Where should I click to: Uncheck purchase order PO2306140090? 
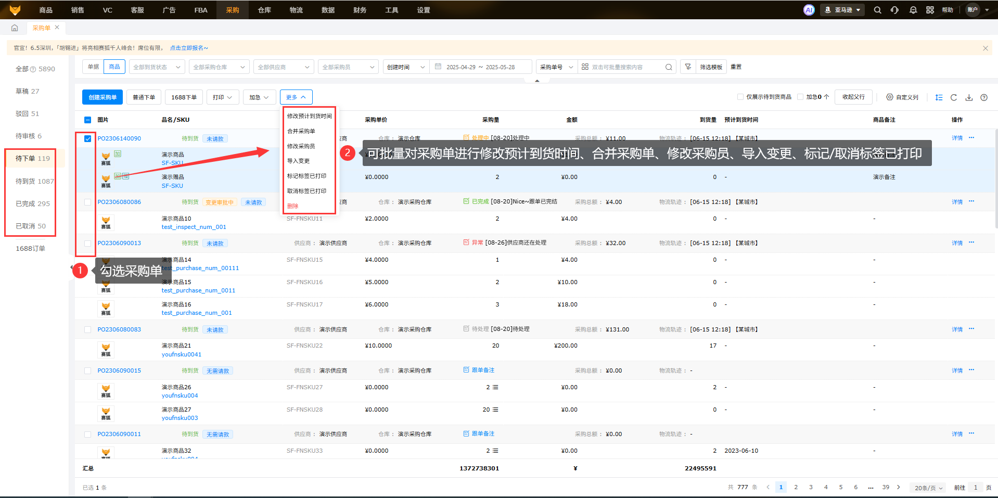point(87,139)
